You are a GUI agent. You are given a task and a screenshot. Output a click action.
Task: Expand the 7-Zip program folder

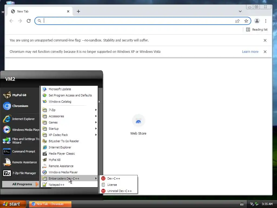coord(69,110)
